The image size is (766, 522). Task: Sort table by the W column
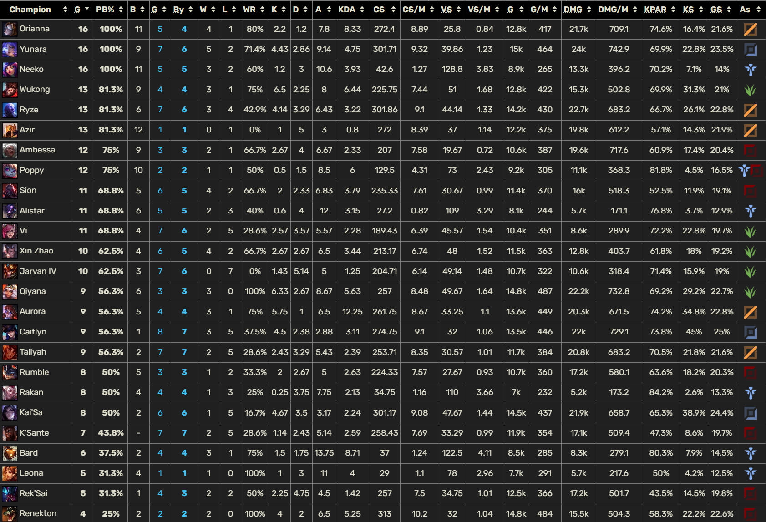208,10
